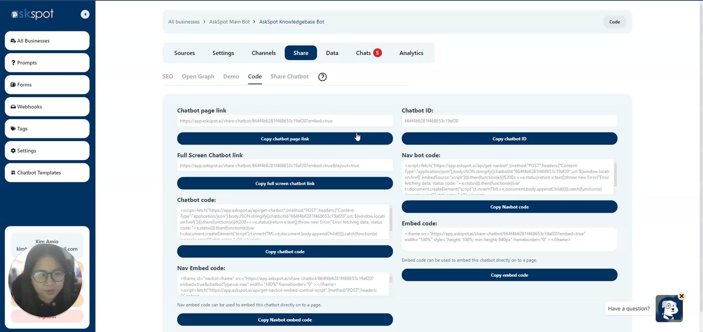Switch to the Analytics tab
Viewport: 703px width, 332px height.
(x=411, y=53)
